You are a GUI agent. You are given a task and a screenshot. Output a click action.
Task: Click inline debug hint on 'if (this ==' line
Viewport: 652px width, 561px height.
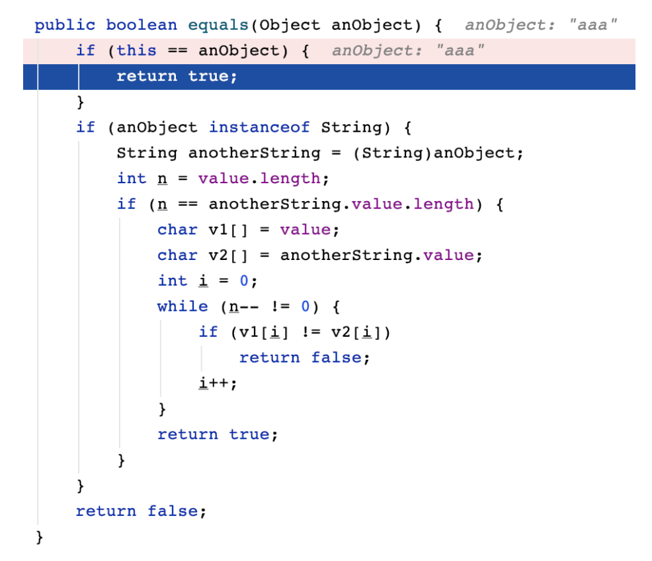408,51
